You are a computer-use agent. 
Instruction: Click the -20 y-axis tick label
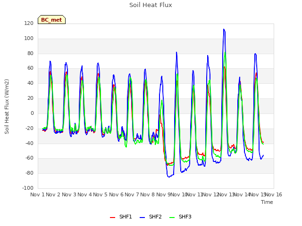[29, 128]
